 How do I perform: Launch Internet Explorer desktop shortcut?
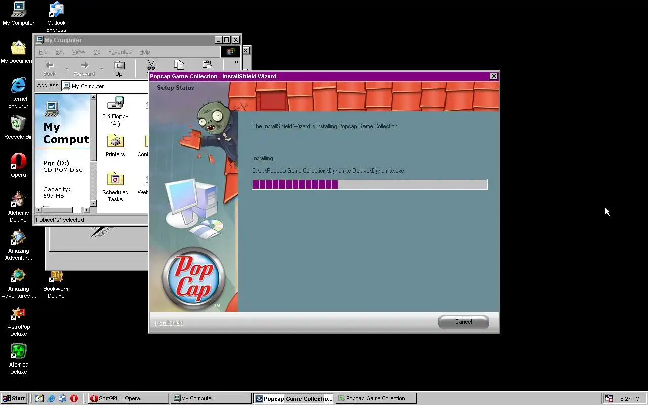click(x=18, y=93)
